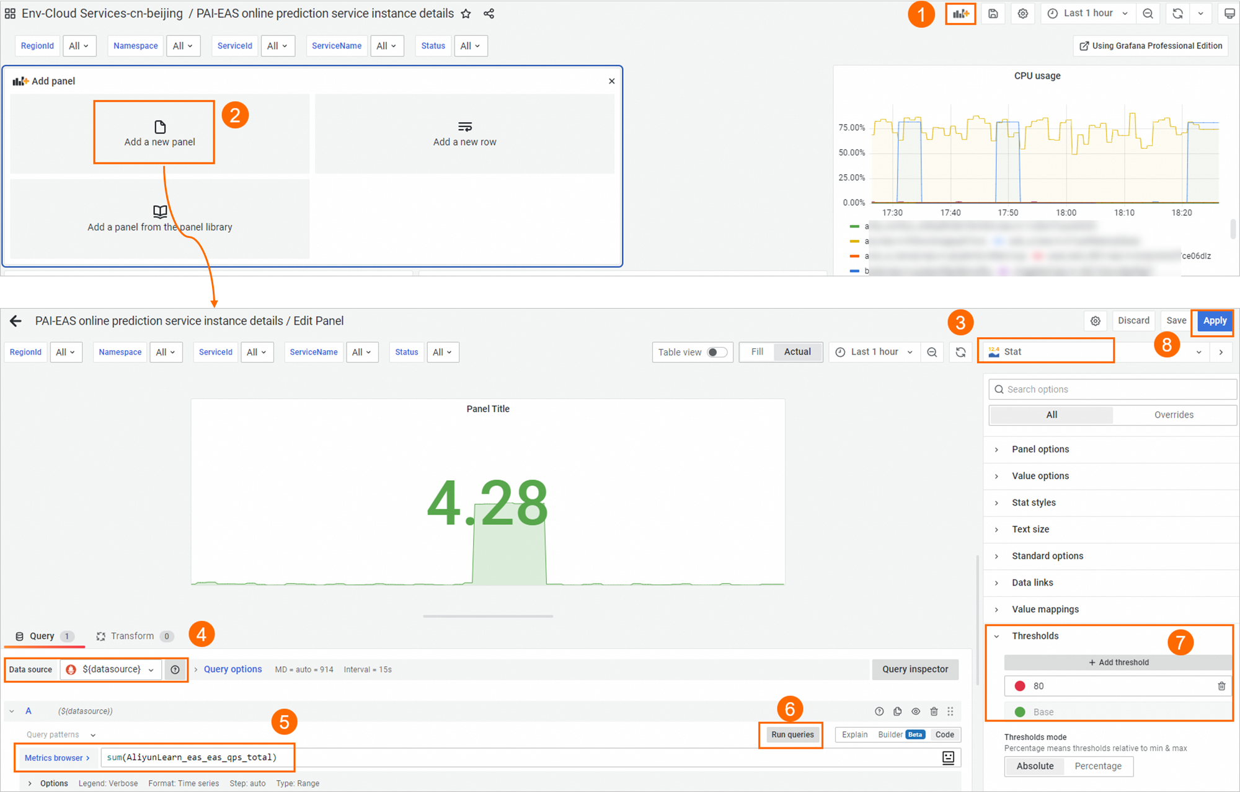Refresh the dashboard with the refresh icon
Viewport: 1240px width, 792px height.
coord(1177,13)
